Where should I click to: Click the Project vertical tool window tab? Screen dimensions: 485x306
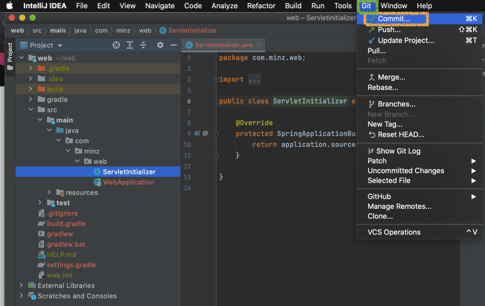pos(10,56)
